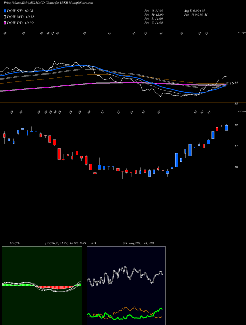Click the price axis label 10
246x325 pixels.
click(x=236, y=167)
